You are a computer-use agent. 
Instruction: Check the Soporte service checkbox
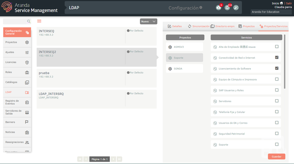pos(277,144)
